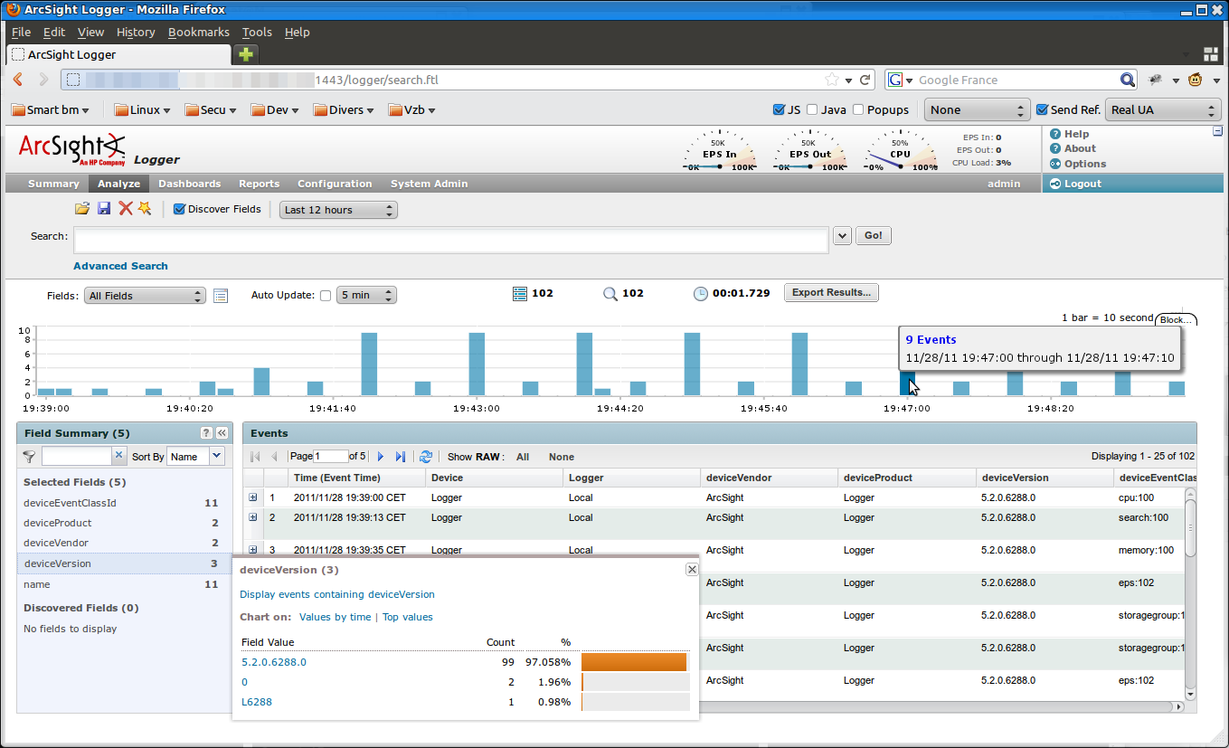This screenshot has width=1229, height=748.
Task: Open a saved search via folder icon
Action: coord(81,209)
